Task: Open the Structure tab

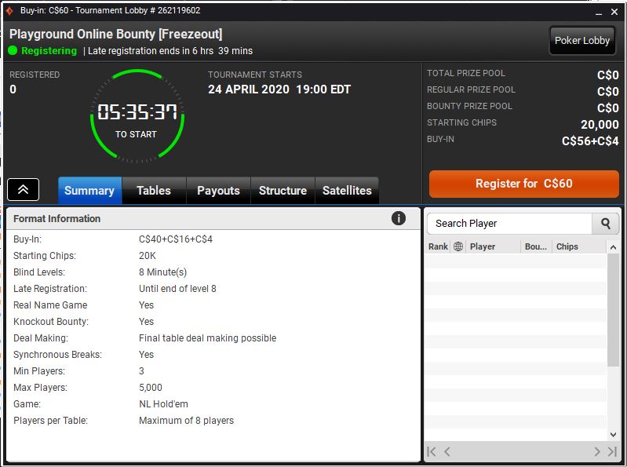Action: point(283,190)
